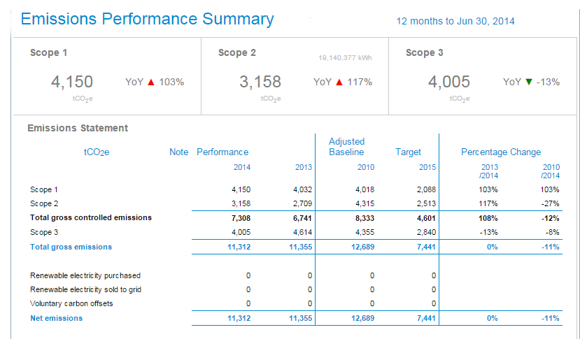Click the Total gross controlled emissions row label
Screen dimensions: 580x339
(91, 217)
